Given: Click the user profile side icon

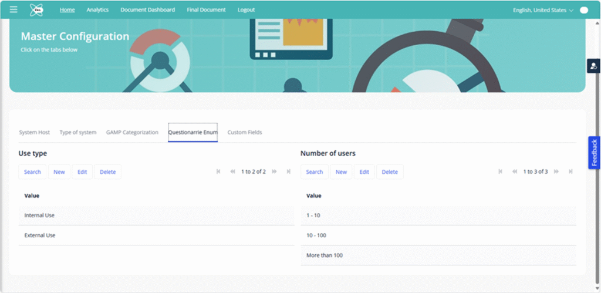Looking at the screenshot, I should (x=593, y=66).
